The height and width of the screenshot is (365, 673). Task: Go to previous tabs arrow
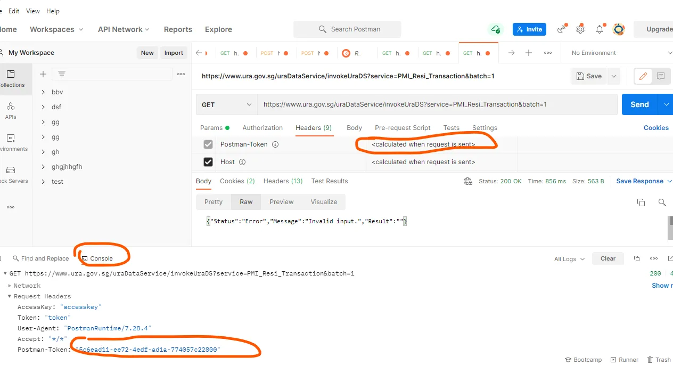tap(199, 53)
